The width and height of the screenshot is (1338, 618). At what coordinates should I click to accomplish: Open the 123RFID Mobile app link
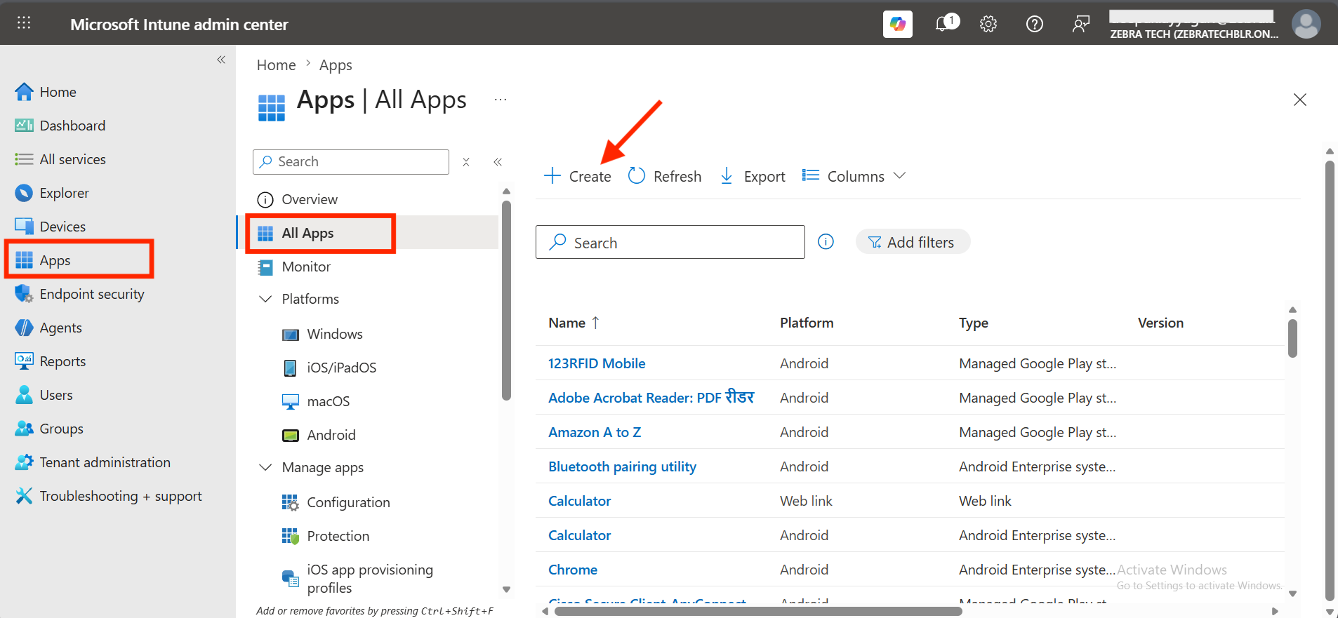(x=597, y=363)
